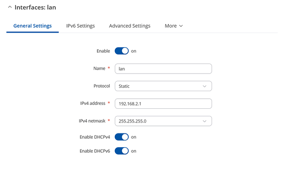Image resolution: width=289 pixels, height=169 pixels.
Task: Click into the IPv4 address field
Action: [x=163, y=104]
